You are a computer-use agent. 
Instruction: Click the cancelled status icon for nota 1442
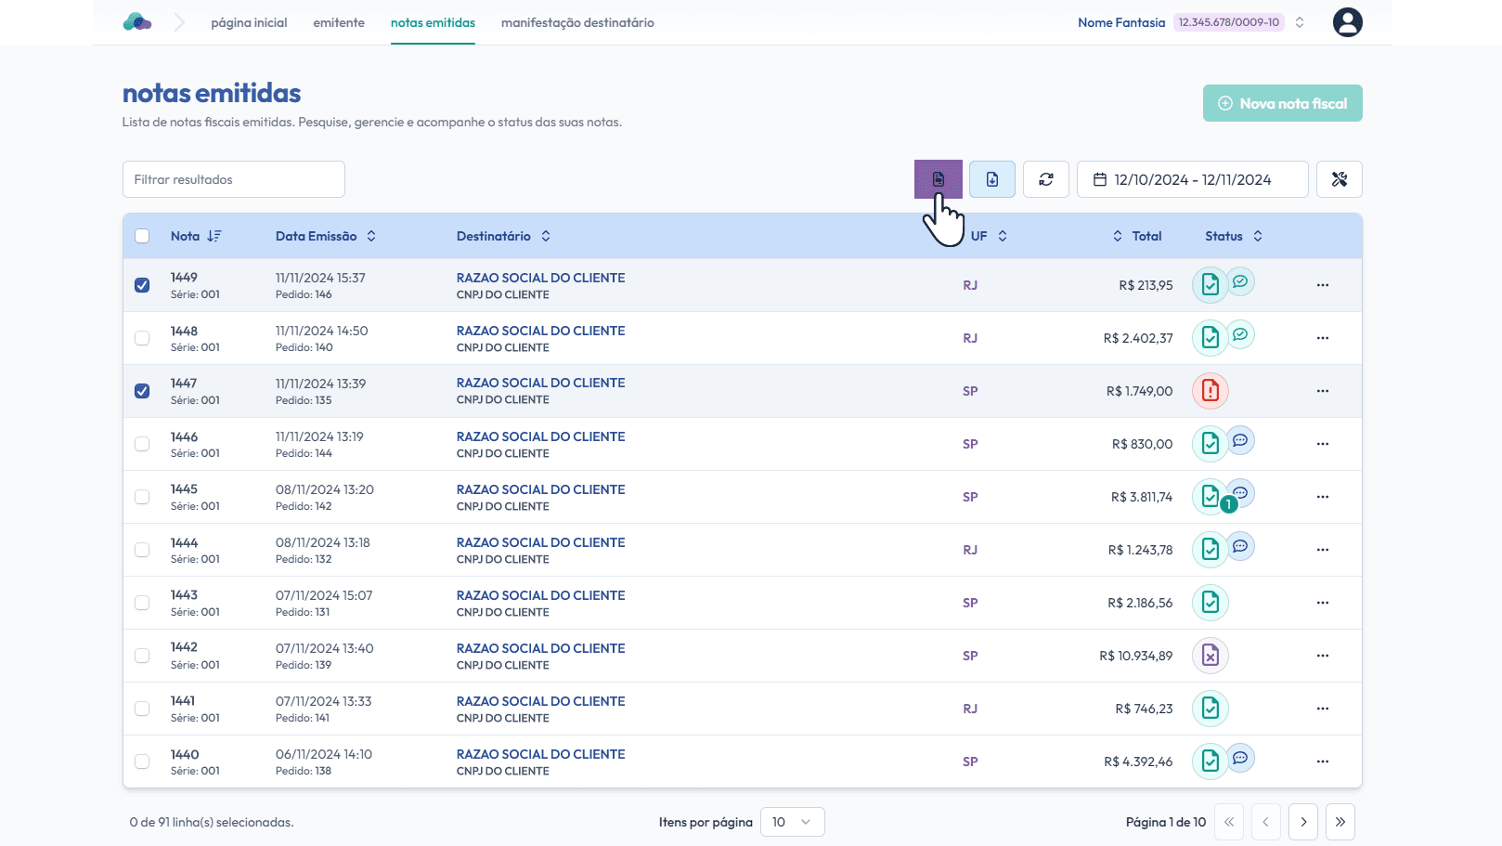point(1210,656)
